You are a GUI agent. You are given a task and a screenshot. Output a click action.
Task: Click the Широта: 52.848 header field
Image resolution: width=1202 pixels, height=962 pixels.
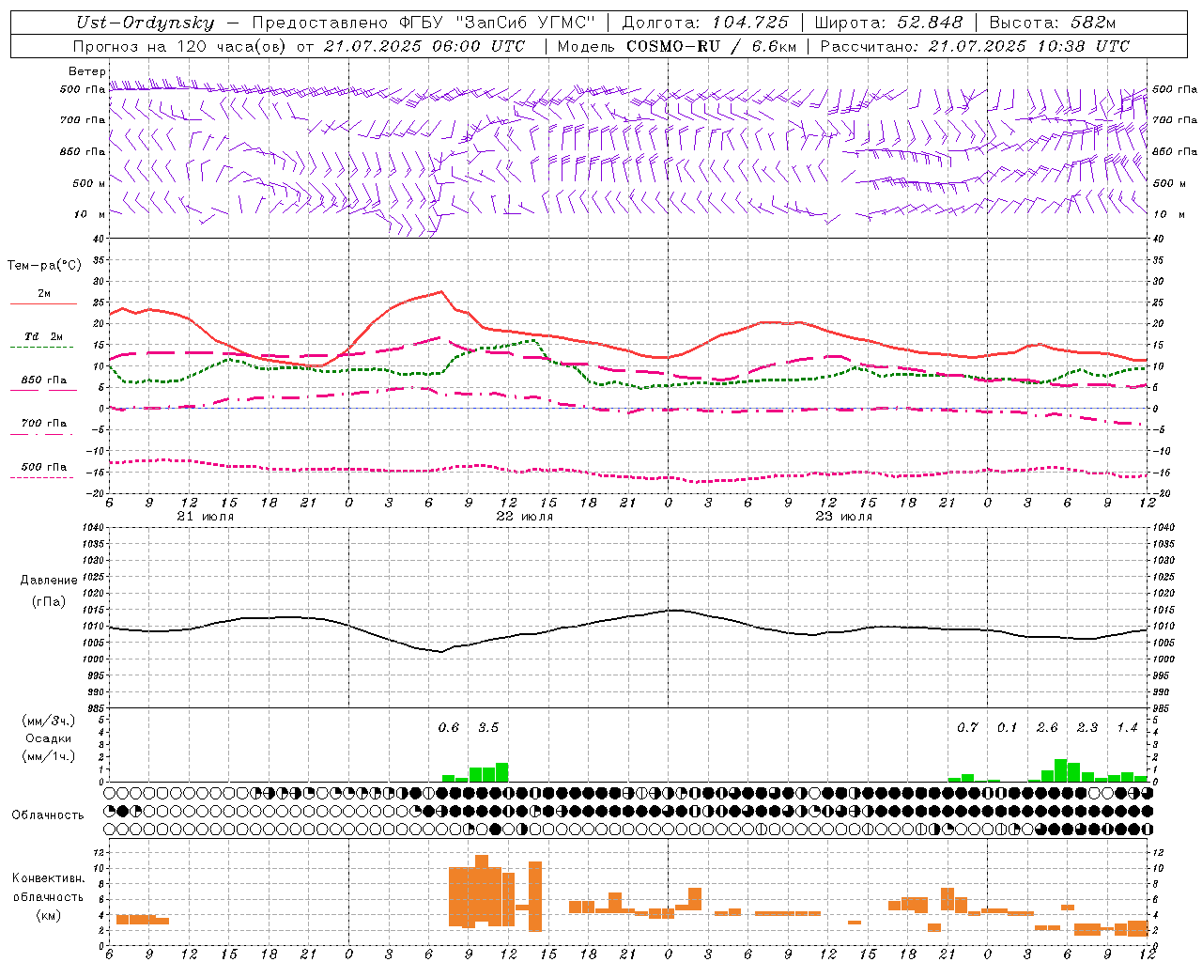pyautogui.click(x=889, y=23)
